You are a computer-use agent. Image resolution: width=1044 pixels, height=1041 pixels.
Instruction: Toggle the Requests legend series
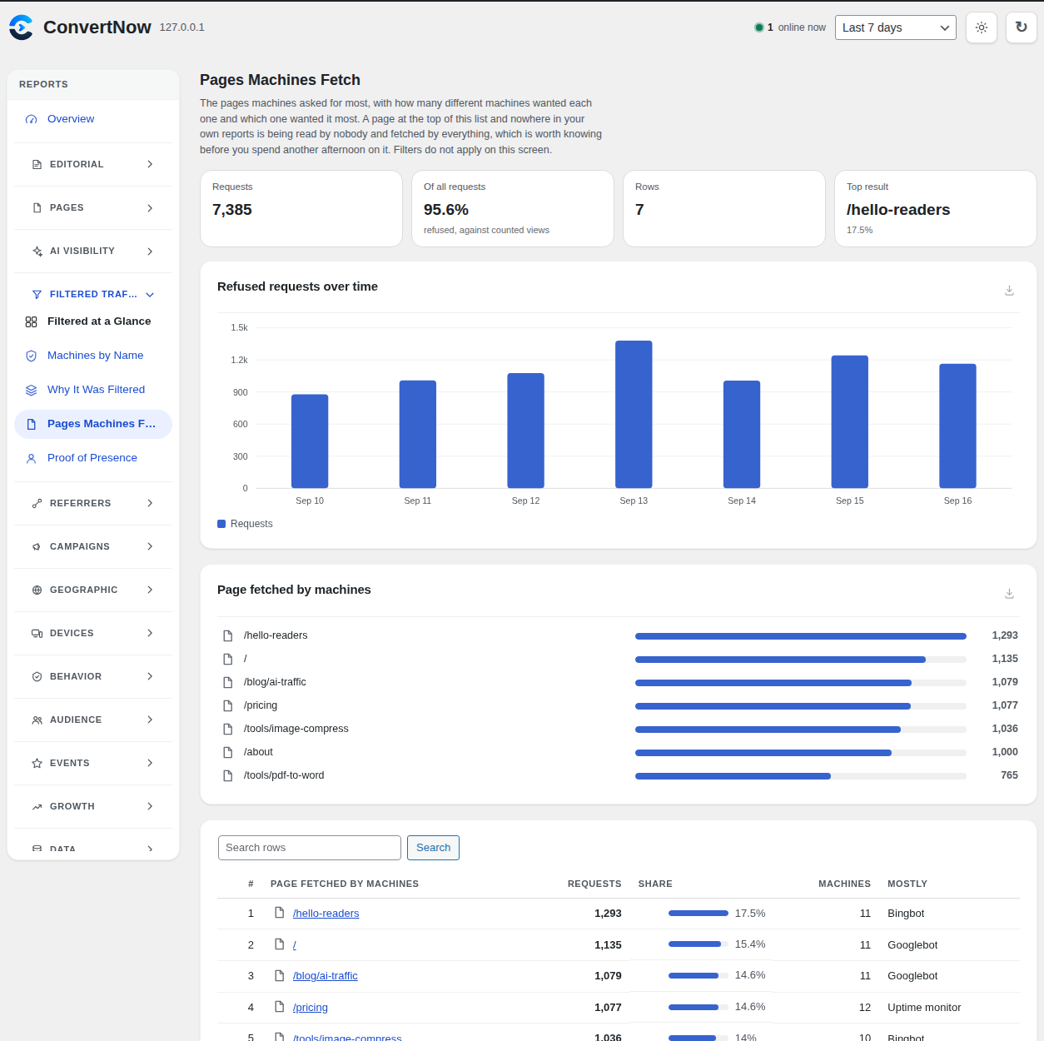pos(245,524)
